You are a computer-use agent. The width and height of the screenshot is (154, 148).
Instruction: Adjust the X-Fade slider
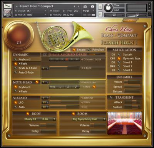[x=65, y=68]
